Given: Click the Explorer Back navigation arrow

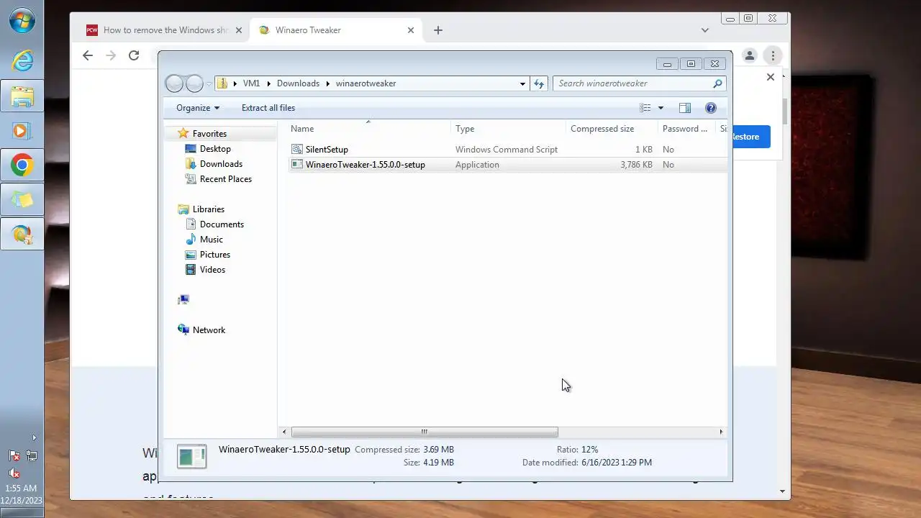Looking at the screenshot, I should (x=174, y=83).
